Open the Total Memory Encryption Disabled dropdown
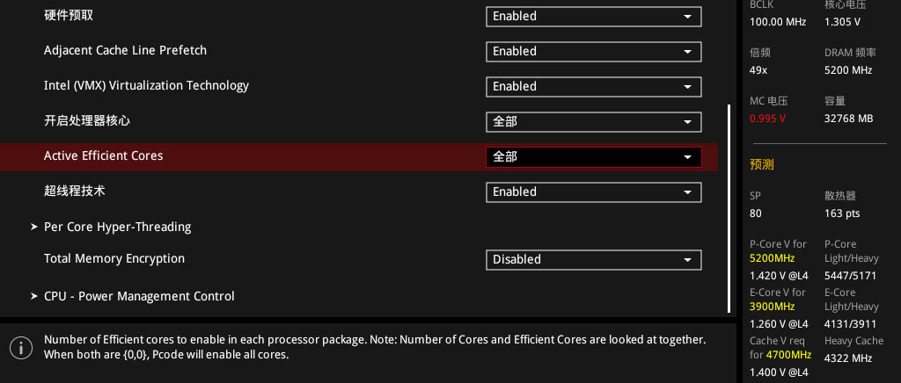The width and height of the screenshot is (901, 383). pos(594,260)
